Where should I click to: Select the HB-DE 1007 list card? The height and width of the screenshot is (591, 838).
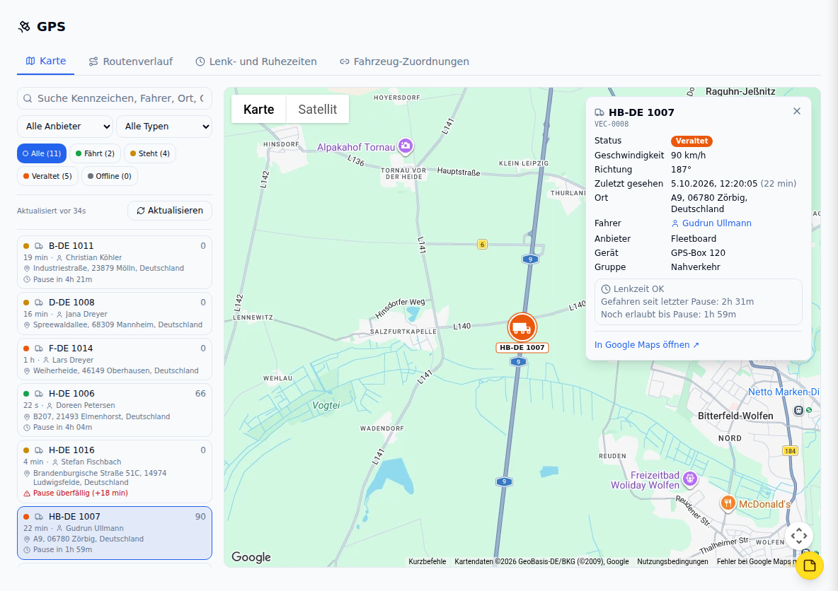coord(115,533)
